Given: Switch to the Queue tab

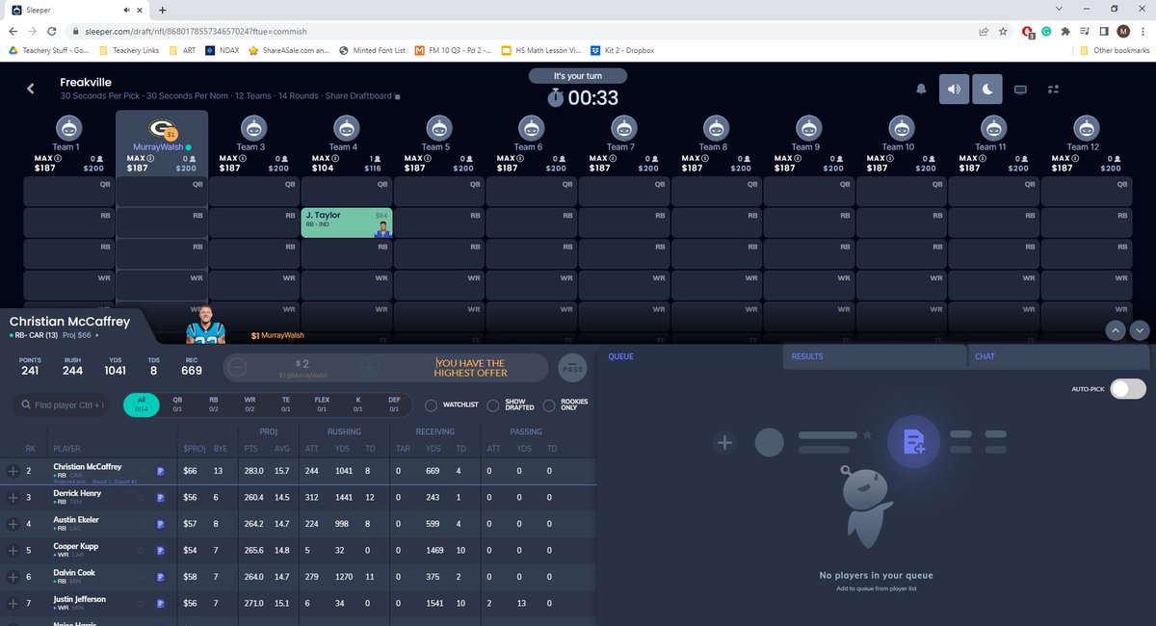Looking at the screenshot, I should pos(620,356).
